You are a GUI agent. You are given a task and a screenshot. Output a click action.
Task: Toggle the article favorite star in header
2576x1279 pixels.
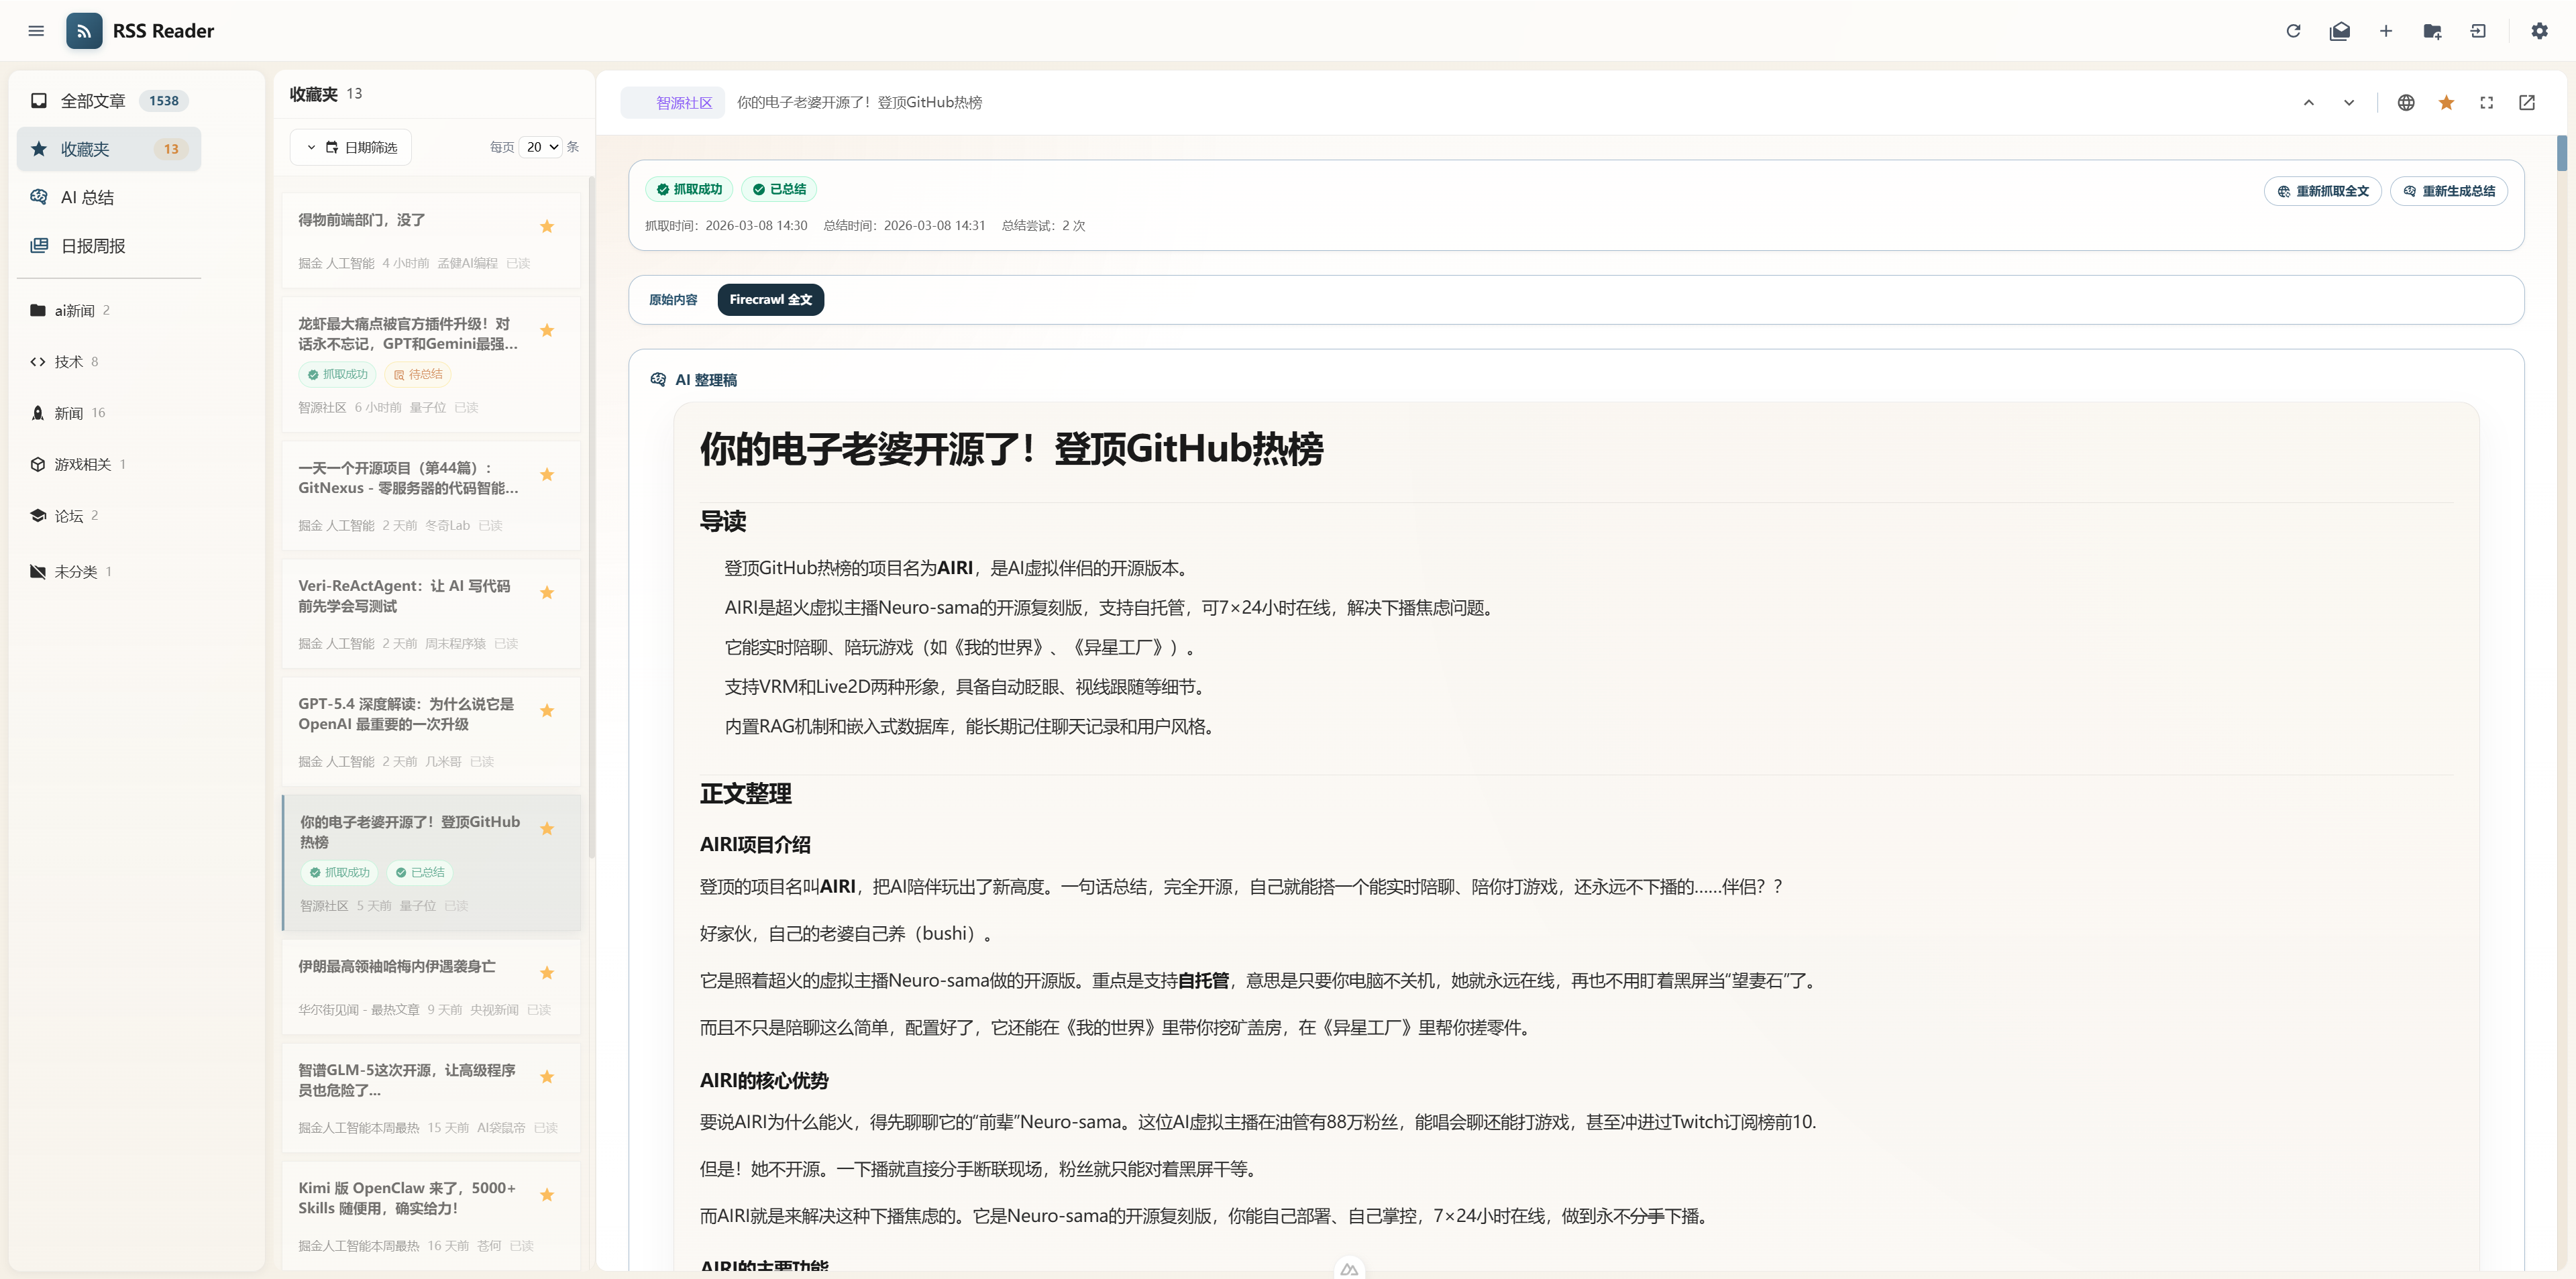(2446, 103)
